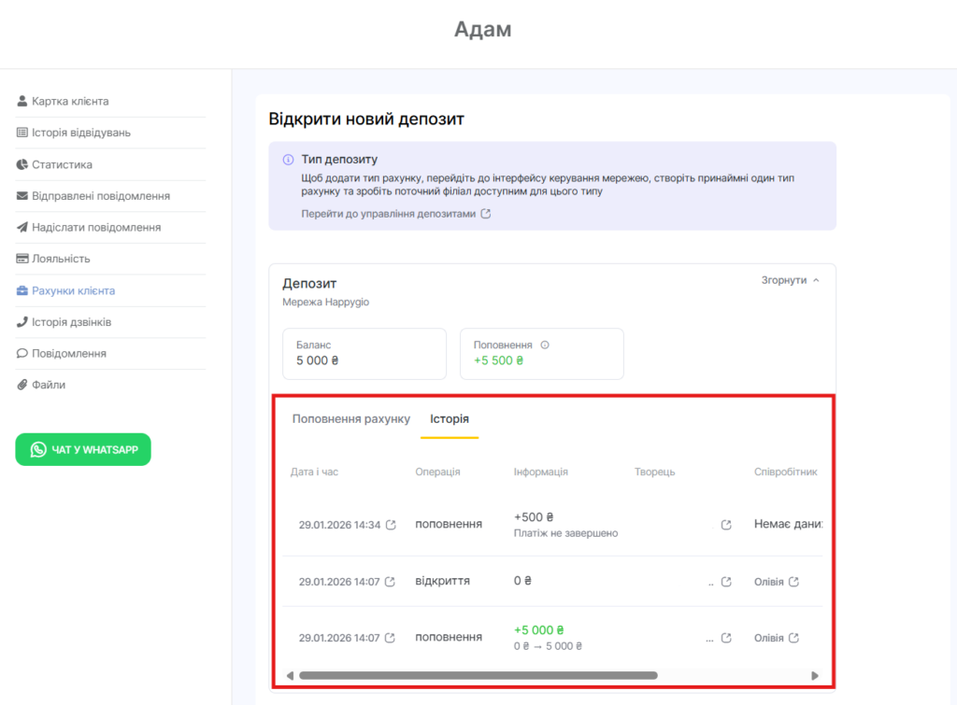Click the Баланс 5 000 ₴ card

364,353
